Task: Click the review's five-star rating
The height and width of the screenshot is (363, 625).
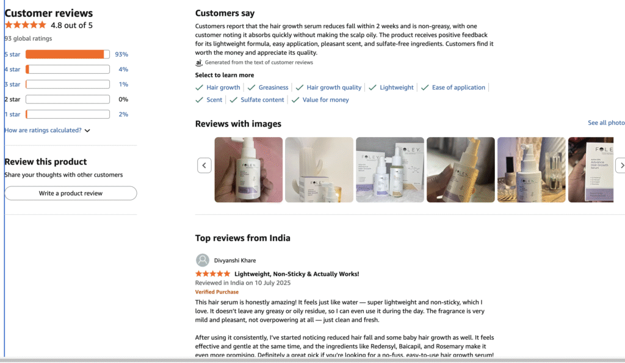Action: [212, 274]
